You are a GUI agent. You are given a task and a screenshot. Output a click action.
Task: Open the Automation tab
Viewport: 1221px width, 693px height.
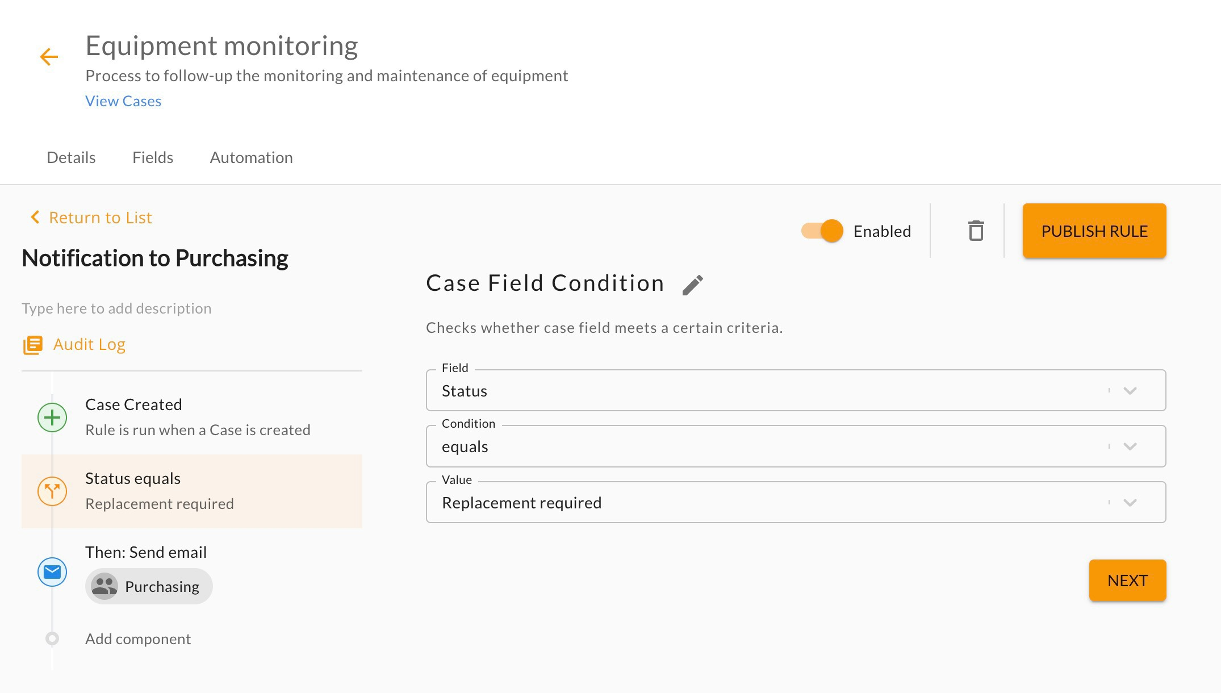[251, 157]
